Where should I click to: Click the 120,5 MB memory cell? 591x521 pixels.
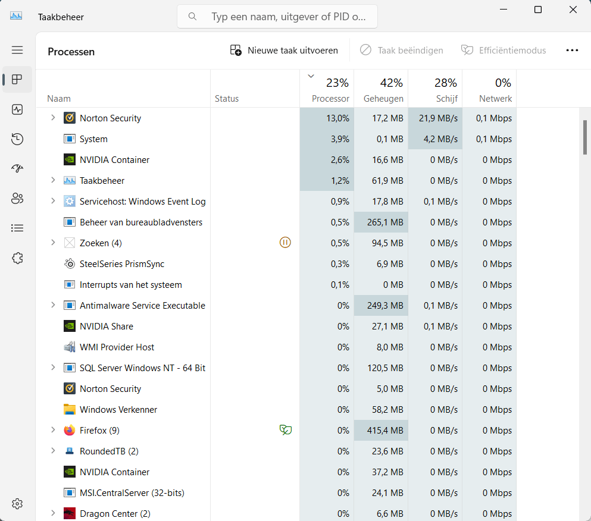pyautogui.click(x=381, y=368)
